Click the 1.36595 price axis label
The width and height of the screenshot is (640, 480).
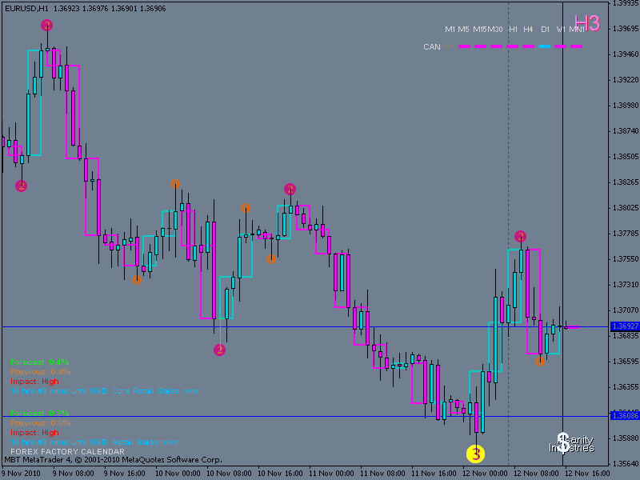625,362
